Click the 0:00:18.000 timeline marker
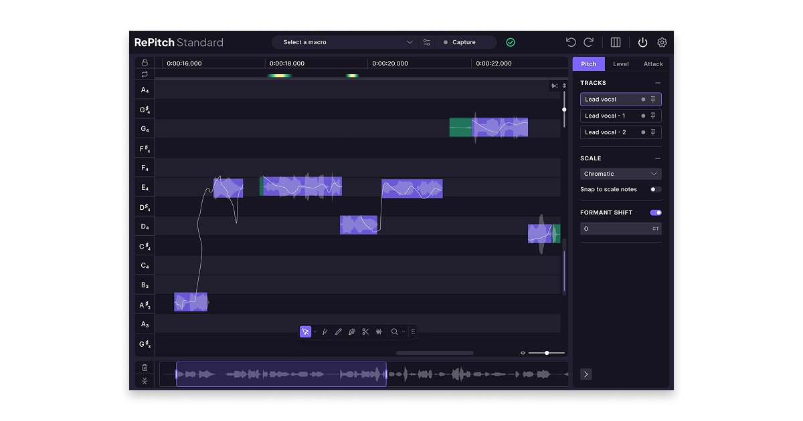This screenshot has height=421, width=803. point(286,63)
